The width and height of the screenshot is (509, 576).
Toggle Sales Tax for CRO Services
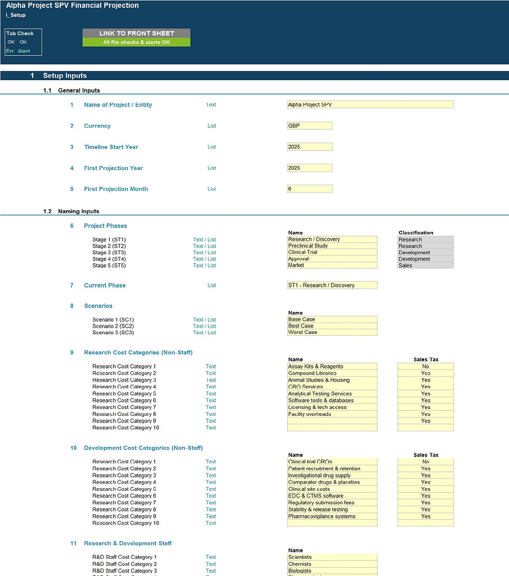coord(425,387)
